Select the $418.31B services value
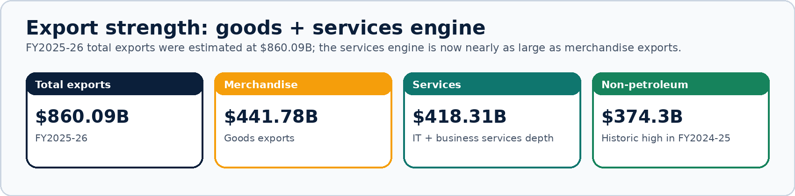 459,116
